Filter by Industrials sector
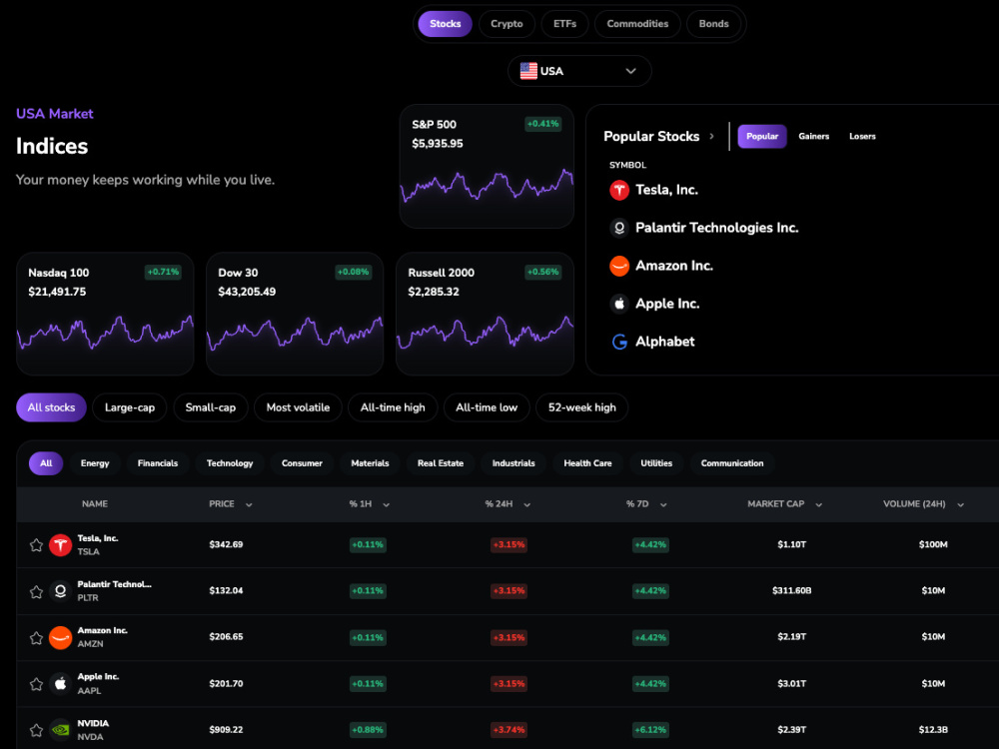The image size is (999, 749). (x=513, y=463)
